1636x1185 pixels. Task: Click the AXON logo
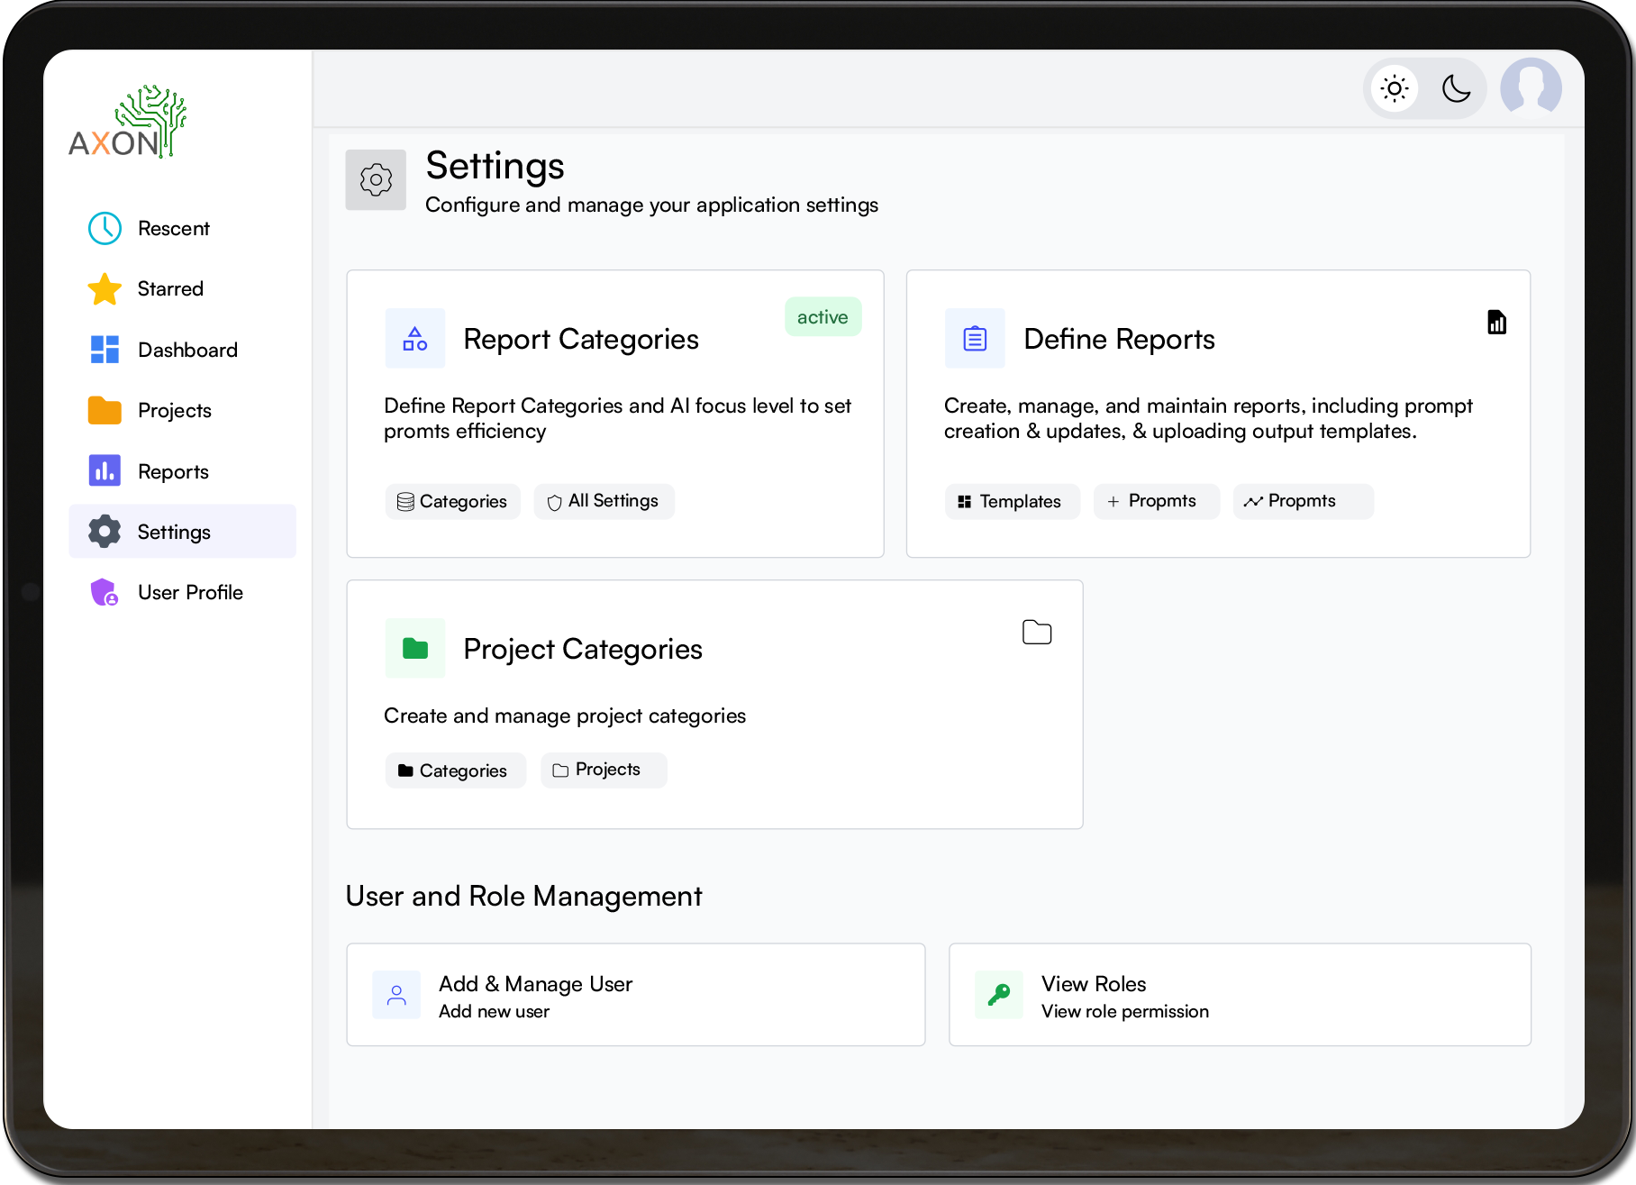(128, 123)
